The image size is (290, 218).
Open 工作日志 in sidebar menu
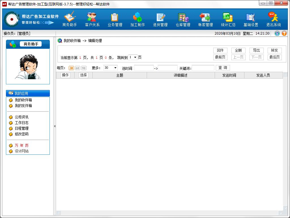(22, 123)
